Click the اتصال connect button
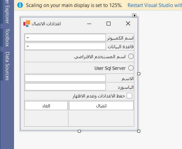Viewport: 182px width, 149px height. click(x=101, y=106)
